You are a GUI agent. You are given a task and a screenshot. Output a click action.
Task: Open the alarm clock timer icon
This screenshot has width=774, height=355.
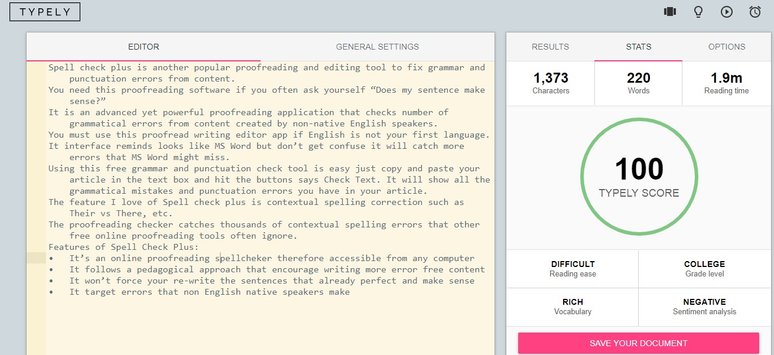pos(755,12)
